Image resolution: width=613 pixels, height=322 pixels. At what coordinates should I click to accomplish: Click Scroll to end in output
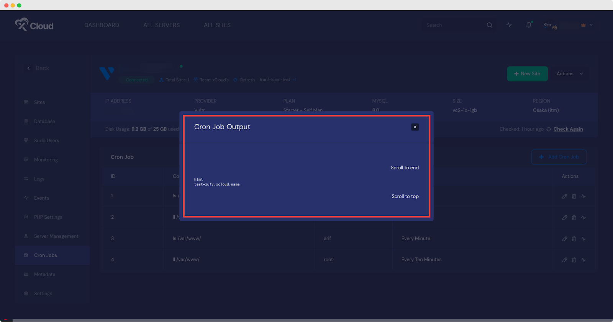[405, 168]
